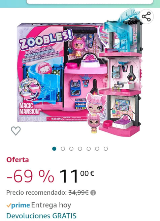Tap the share icon on product image
The image size is (160, 221).
coord(146,17)
